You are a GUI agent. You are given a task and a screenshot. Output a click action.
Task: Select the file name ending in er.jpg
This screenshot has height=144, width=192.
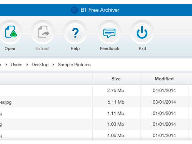(6, 102)
